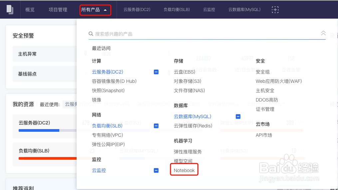Open Web应用防火墙(WAF)
The height and width of the screenshot is (190, 338).
pyautogui.click(x=278, y=81)
